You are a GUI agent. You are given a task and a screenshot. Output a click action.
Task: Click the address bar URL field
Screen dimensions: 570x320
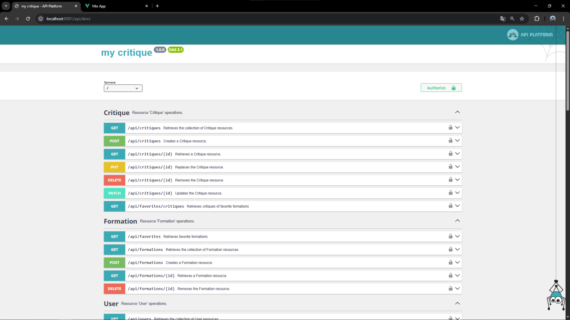point(236,18)
